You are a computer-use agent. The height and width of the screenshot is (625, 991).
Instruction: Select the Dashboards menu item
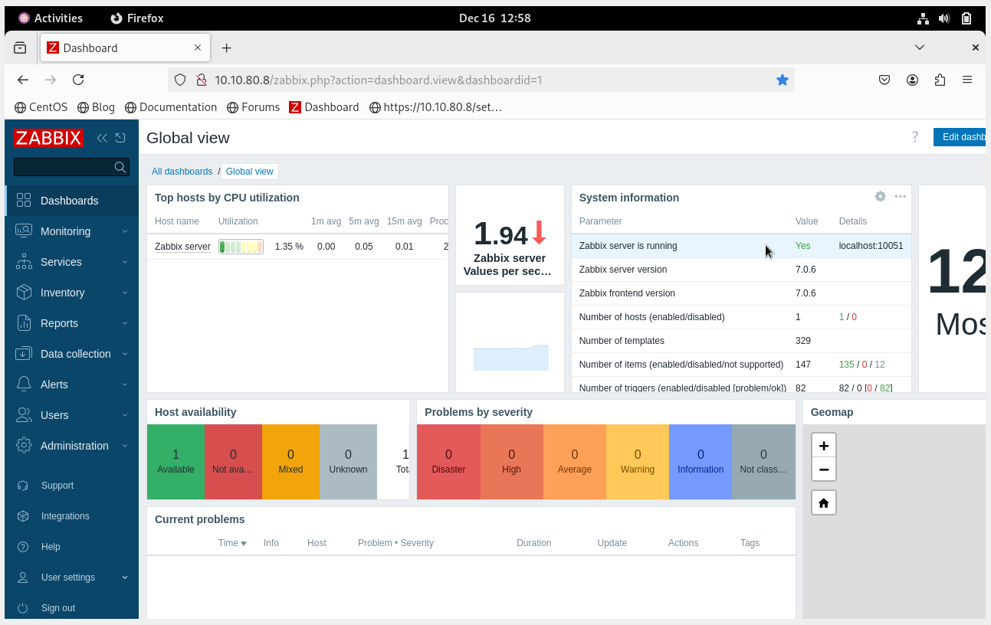click(71, 200)
